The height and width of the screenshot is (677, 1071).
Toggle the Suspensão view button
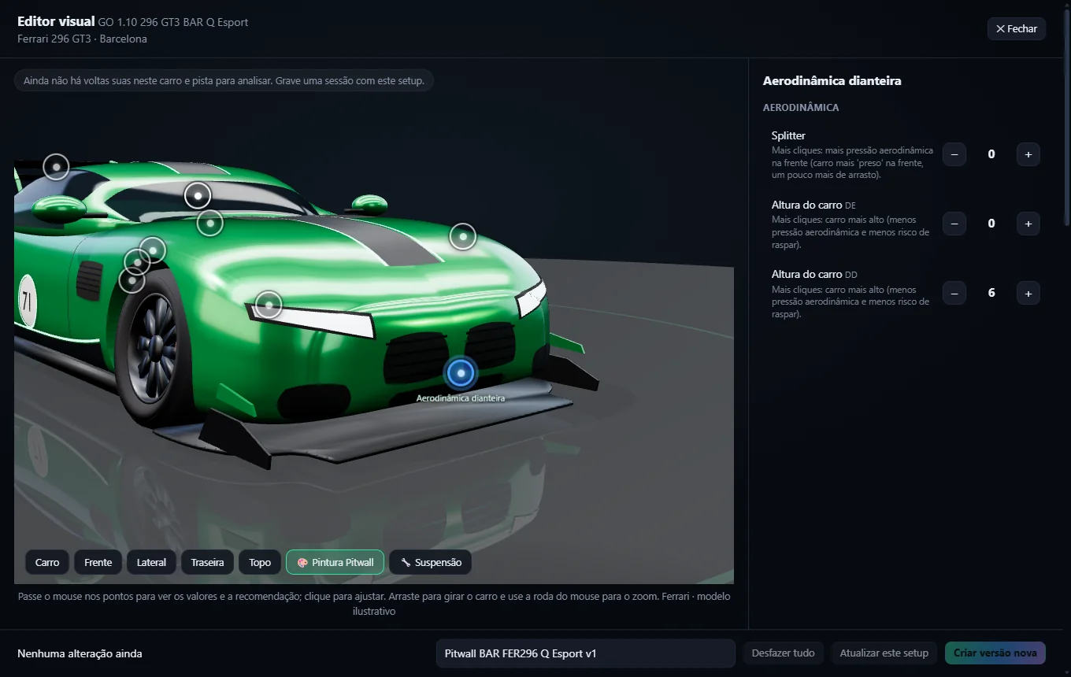click(x=431, y=562)
